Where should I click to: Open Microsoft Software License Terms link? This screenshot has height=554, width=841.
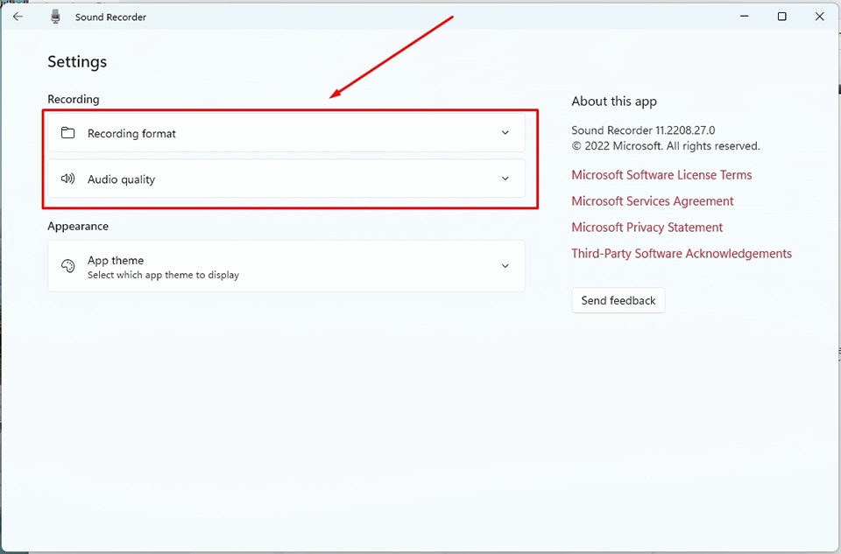pos(661,175)
